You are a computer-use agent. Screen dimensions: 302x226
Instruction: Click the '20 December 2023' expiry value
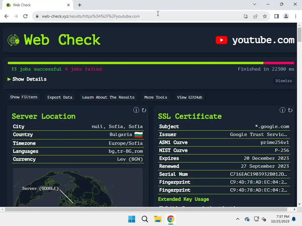pos(266,158)
